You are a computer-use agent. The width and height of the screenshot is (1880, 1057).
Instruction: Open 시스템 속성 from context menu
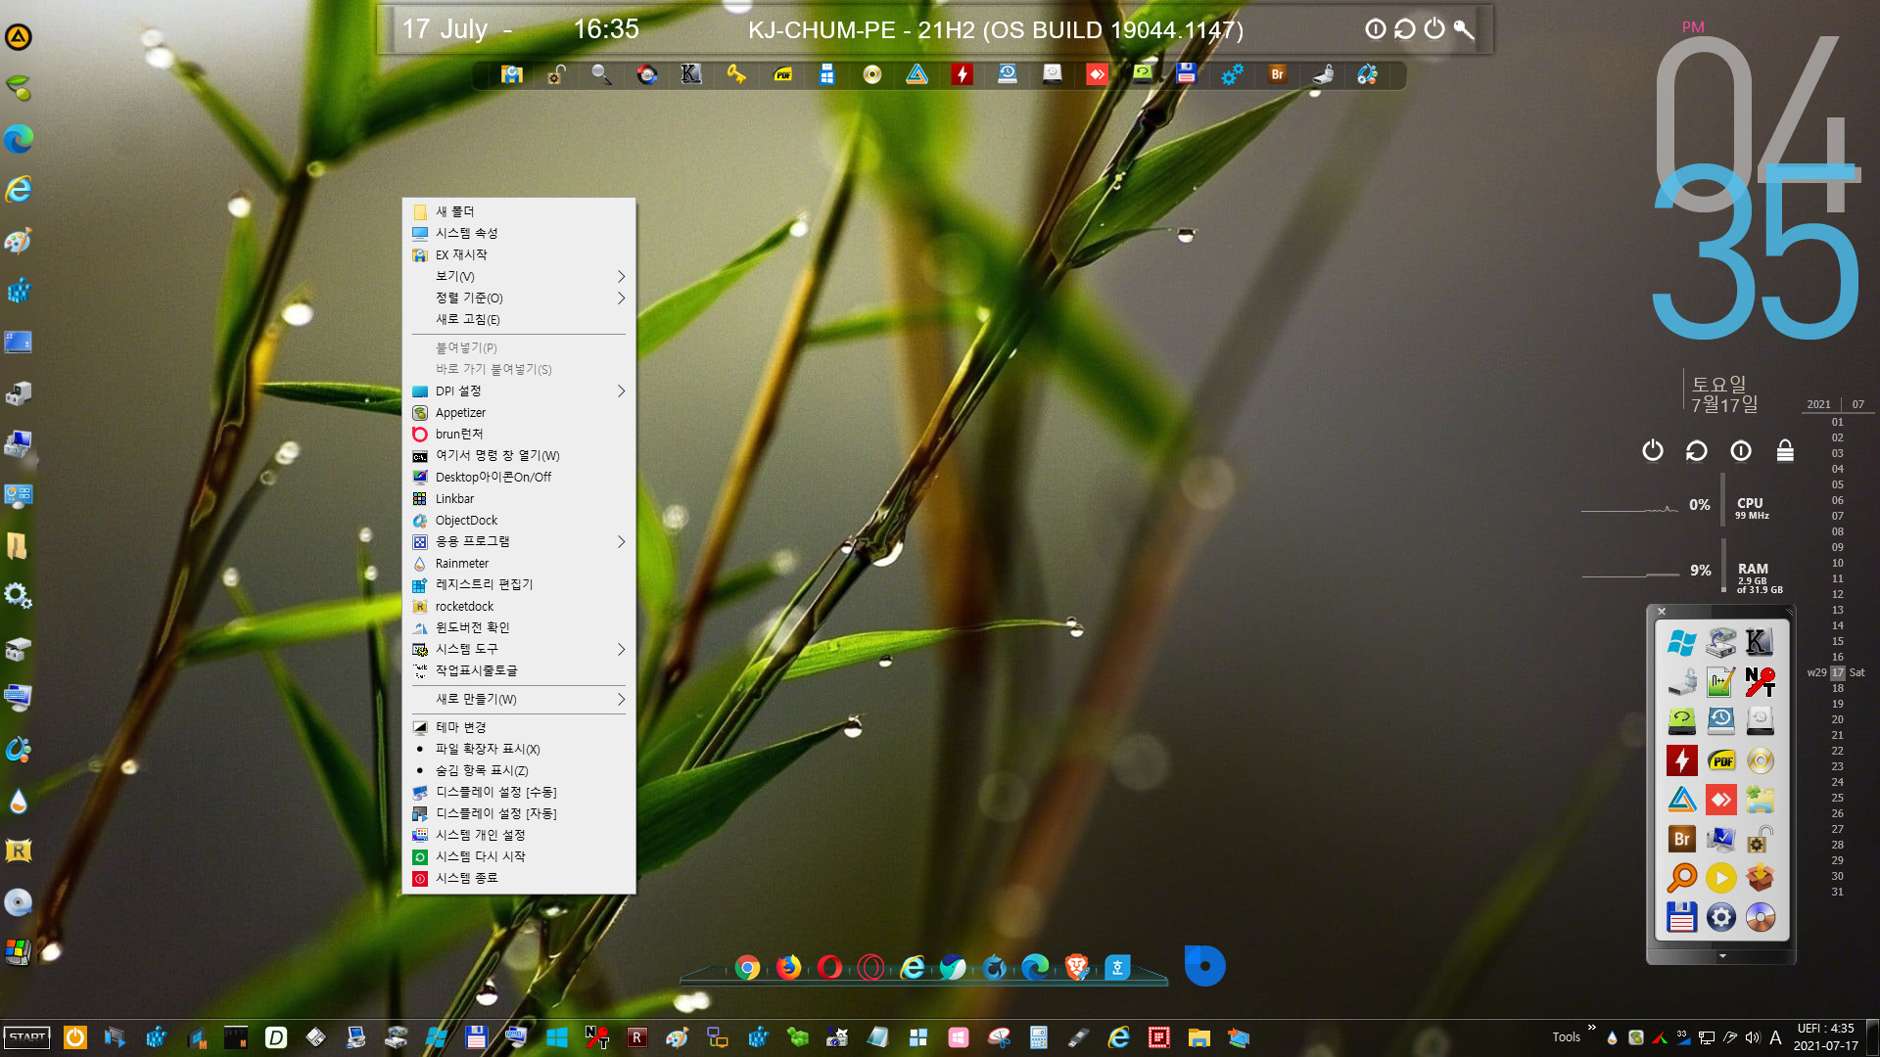click(x=519, y=233)
